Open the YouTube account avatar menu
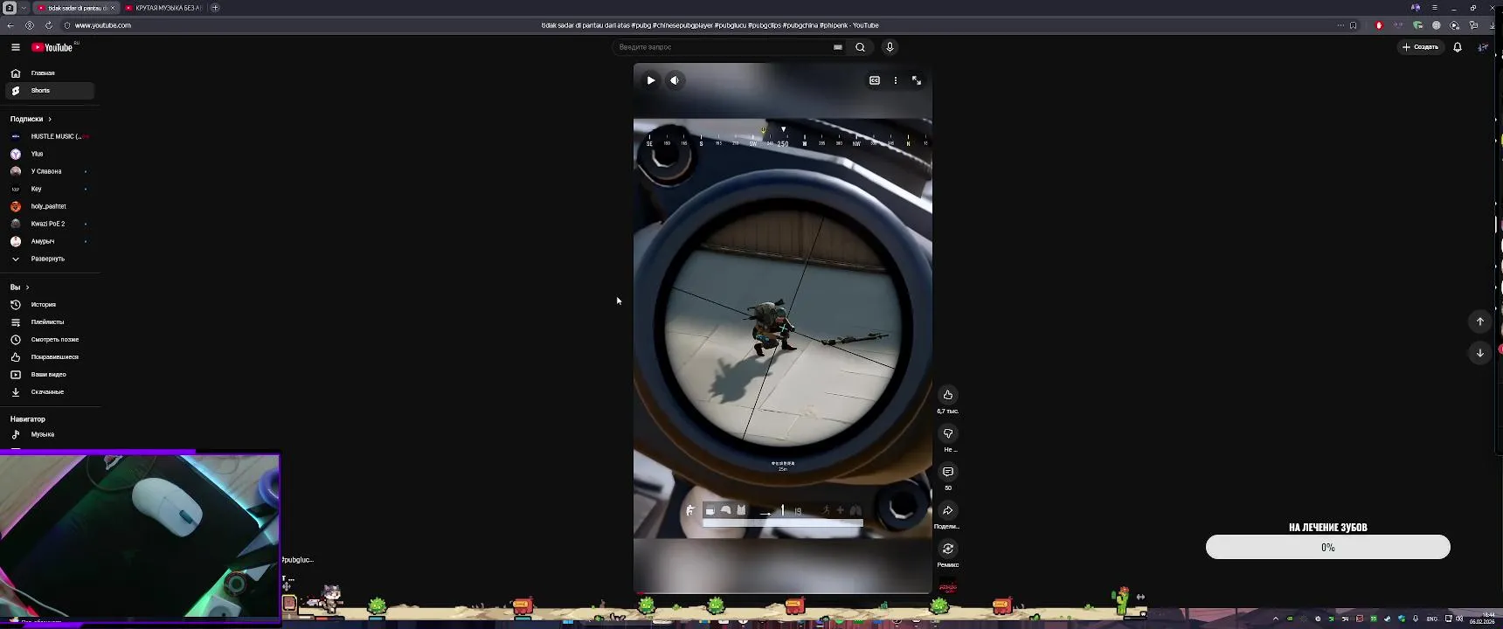The height and width of the screenshot is (629, 1503). (1483, 47)
